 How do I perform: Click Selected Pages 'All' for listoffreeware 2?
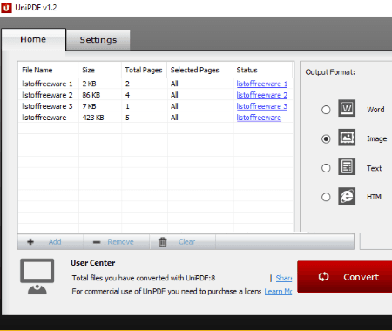click(x=174, y=95)
